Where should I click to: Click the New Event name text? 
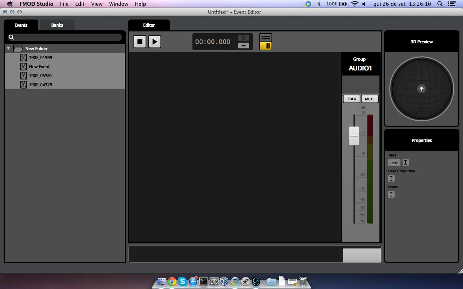tap(39, 67)
